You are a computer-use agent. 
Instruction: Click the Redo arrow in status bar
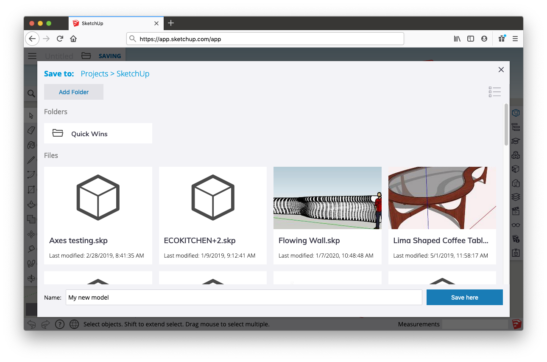click(x=45, y=324)
